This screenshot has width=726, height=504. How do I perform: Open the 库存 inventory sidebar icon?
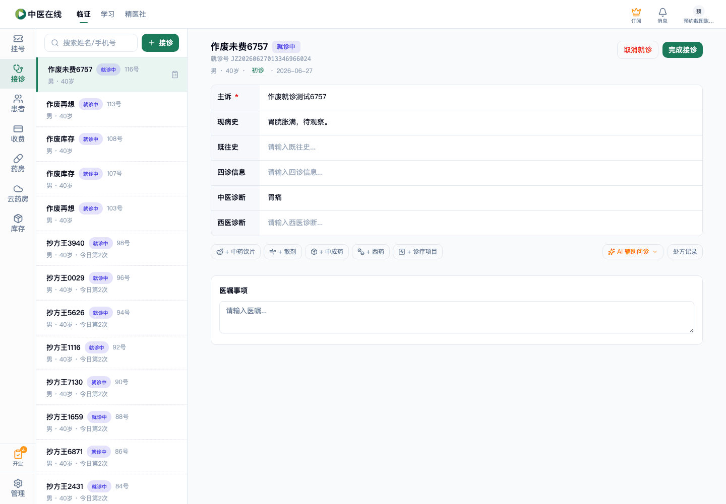[x=18, y=224]
